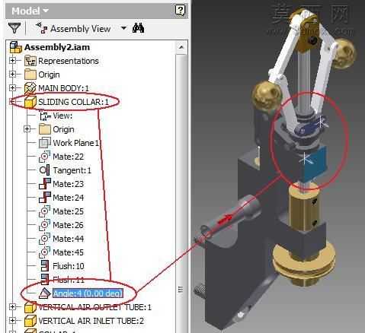Select the Mate:44 constraint

point(68,239)
